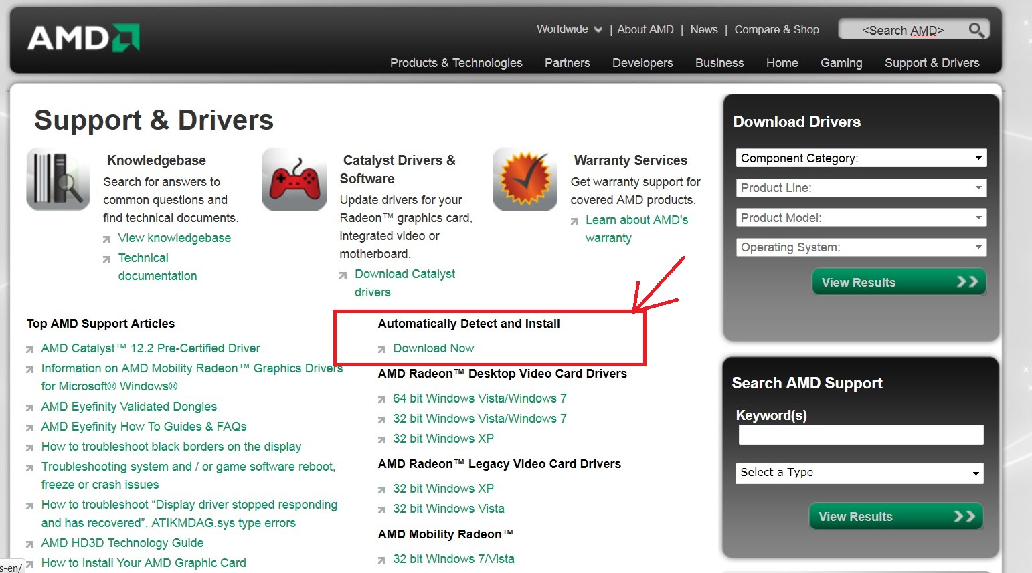Click desktop drivers 32 bit Windows XP link
This screenshot has width=1032, height=573.
[443, 439]
